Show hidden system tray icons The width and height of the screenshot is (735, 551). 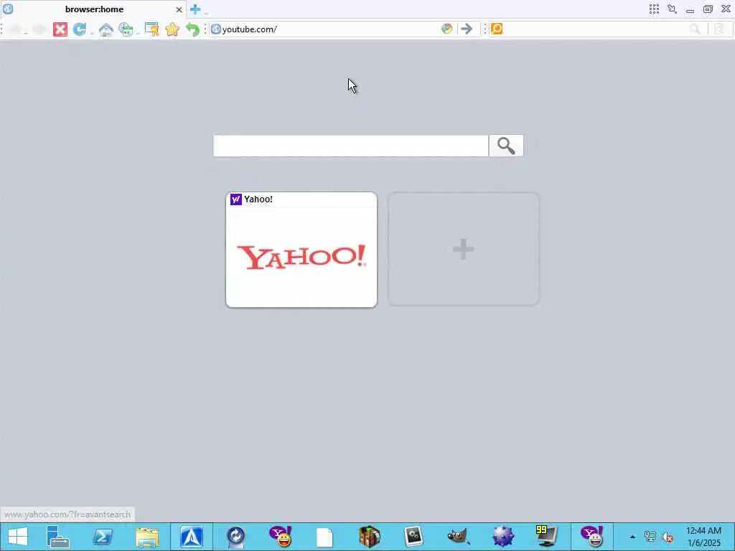632,537
